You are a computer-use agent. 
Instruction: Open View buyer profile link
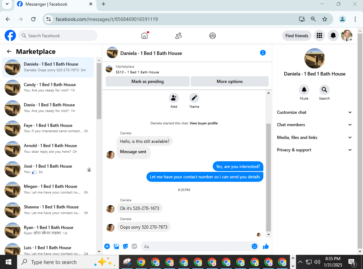tap(203, 123)
